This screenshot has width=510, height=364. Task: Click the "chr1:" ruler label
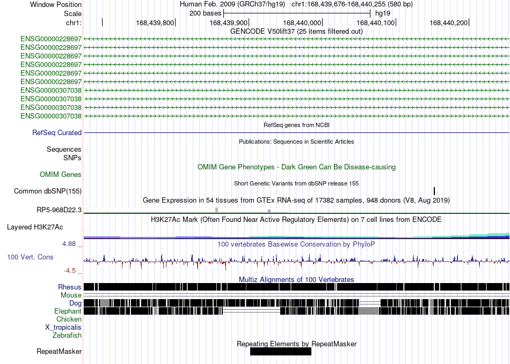tap(74, 23)
